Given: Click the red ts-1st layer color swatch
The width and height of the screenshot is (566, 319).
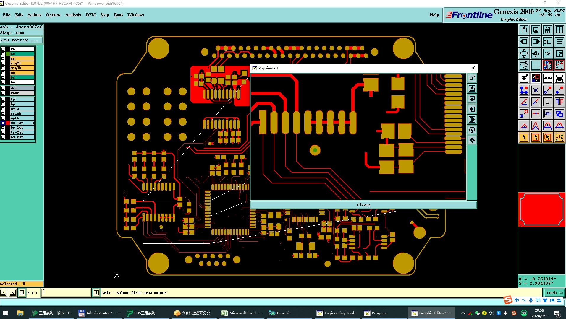Looking at the screenshot, I should pos(8,123).
